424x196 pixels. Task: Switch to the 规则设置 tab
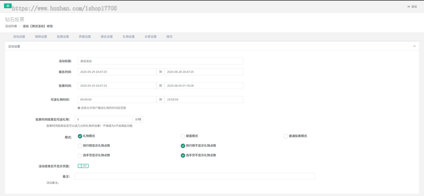41,37
